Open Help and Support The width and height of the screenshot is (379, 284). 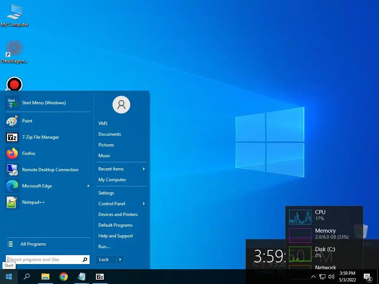click(115, 236)
